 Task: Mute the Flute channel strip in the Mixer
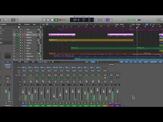point(30,103)
